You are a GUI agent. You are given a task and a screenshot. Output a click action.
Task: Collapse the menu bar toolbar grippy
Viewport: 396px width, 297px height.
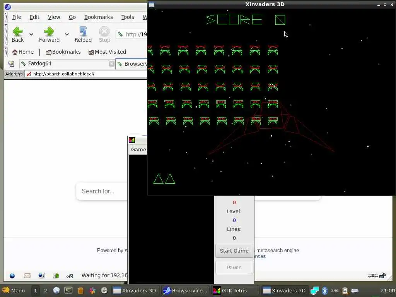point(6,17)
